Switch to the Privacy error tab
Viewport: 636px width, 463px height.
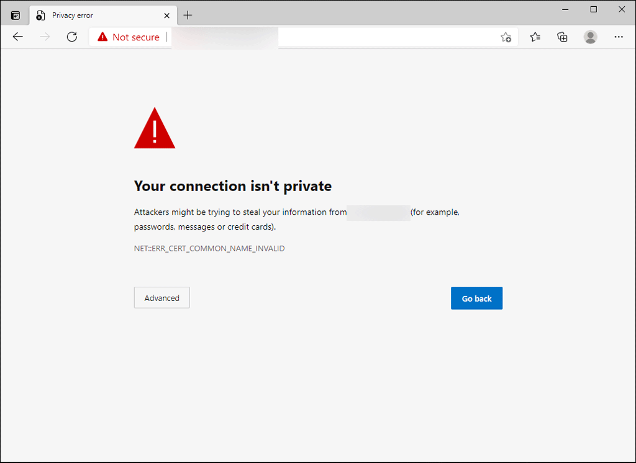[93, 15]
